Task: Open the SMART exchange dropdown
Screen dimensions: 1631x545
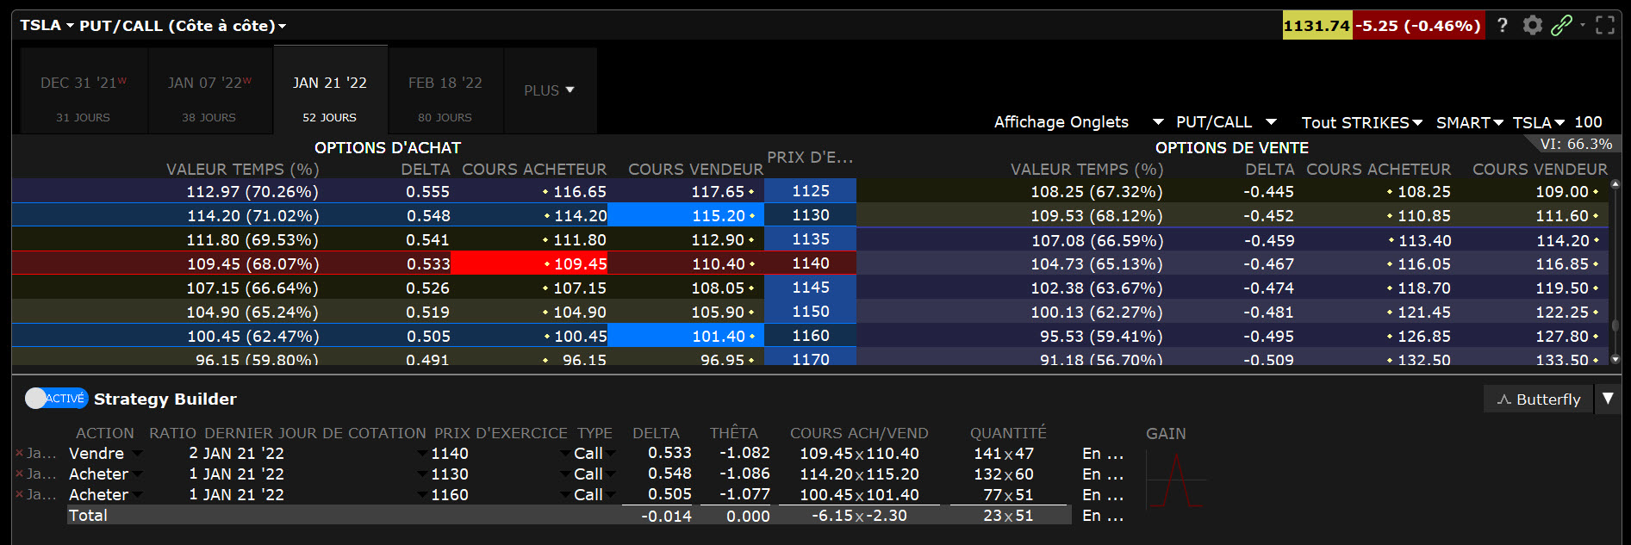Action: [x=1469, y=122]
